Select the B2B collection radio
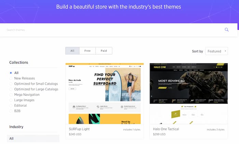Image resolution: width=239 pixels, height=144 pixels. click(11, 111)
